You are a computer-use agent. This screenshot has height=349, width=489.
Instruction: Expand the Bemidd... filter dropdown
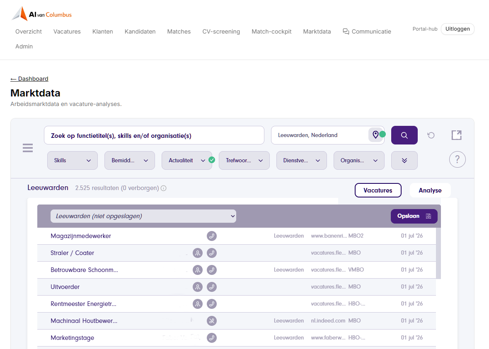tap(130, 161)
